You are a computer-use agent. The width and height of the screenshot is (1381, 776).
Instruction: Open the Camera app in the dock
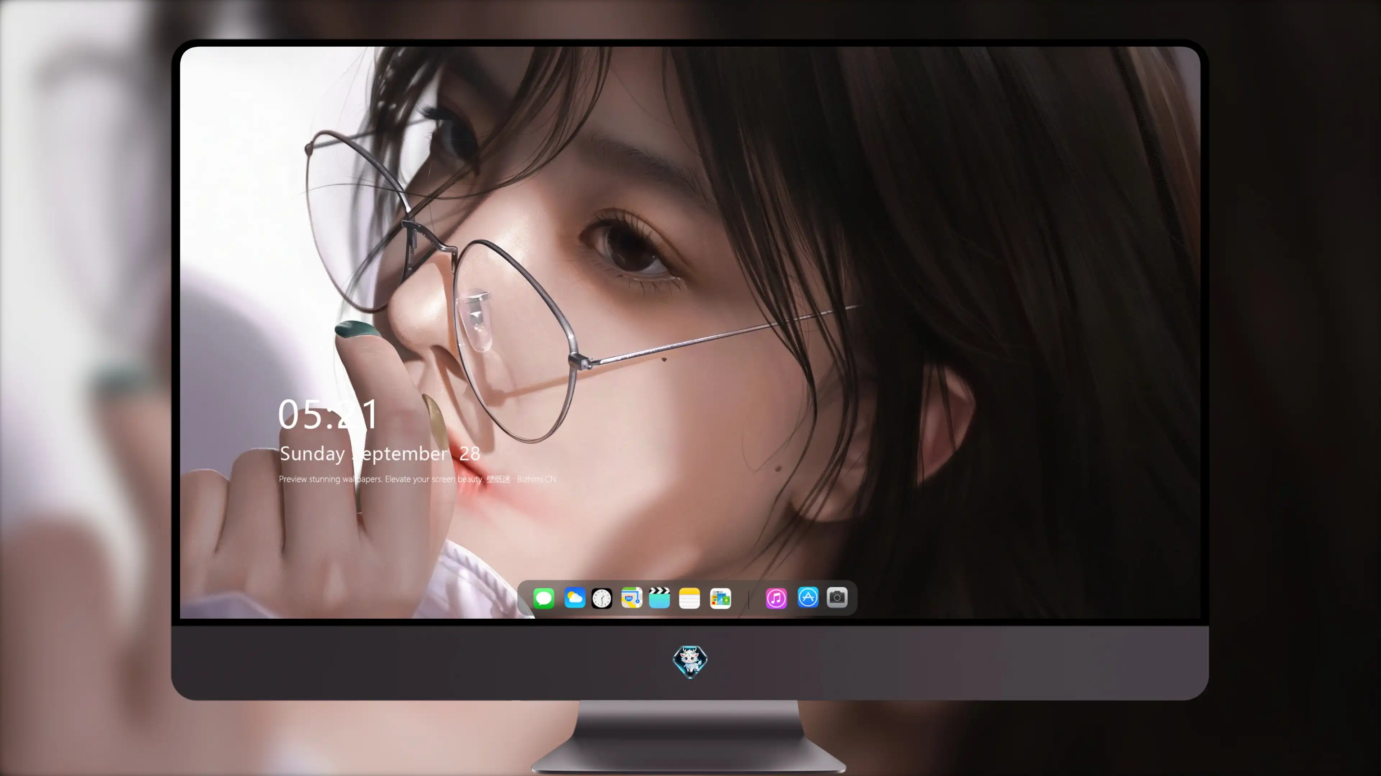click(837, 598)
